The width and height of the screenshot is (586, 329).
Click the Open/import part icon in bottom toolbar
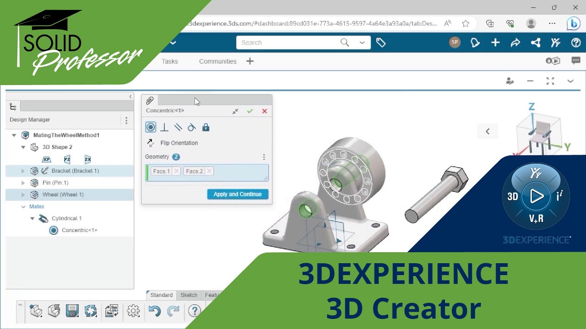coord(54,311)
